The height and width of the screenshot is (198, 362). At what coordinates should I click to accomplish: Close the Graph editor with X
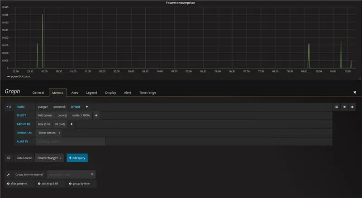[x=355, y=92]
